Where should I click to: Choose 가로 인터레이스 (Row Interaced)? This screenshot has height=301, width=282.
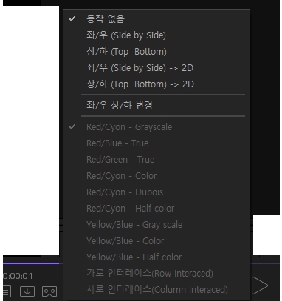157,274
